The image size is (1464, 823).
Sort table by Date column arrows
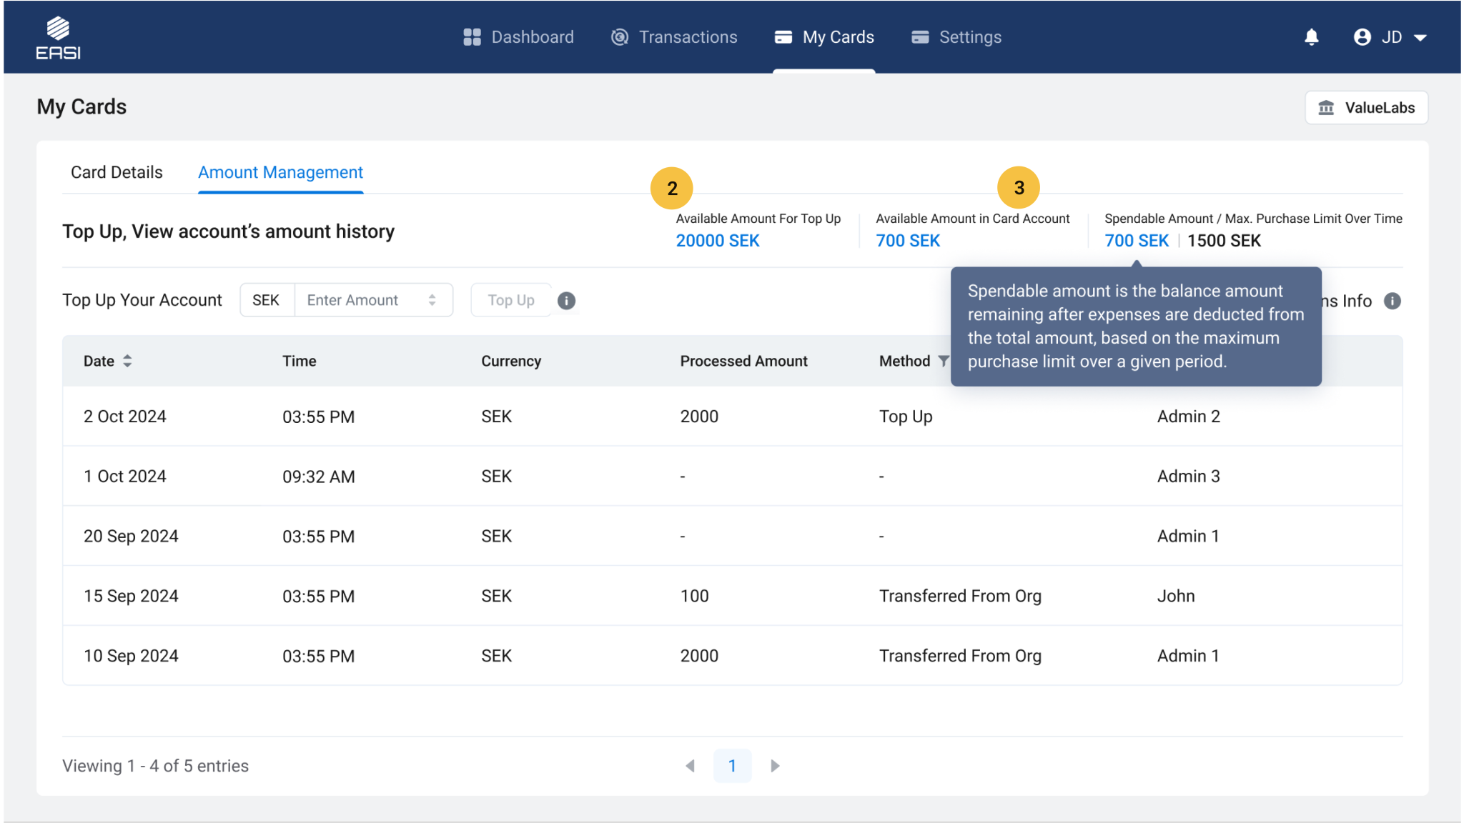click(x=127, y=361)
